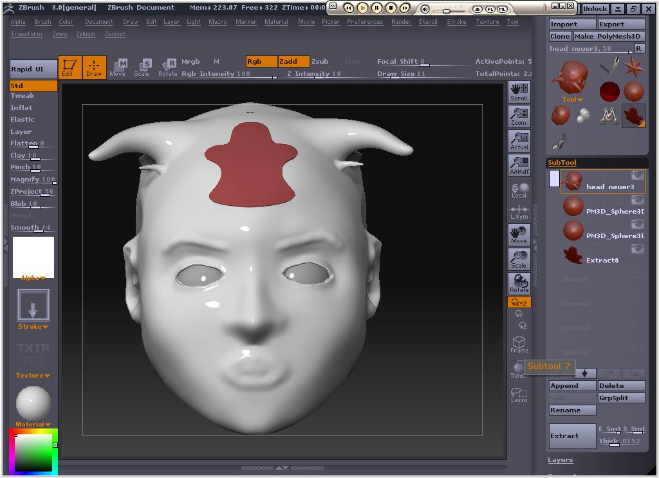Click the L.Sym local symmetry icon
The height and width of the screenshot is (478, 659).
(x=519, y=212)
